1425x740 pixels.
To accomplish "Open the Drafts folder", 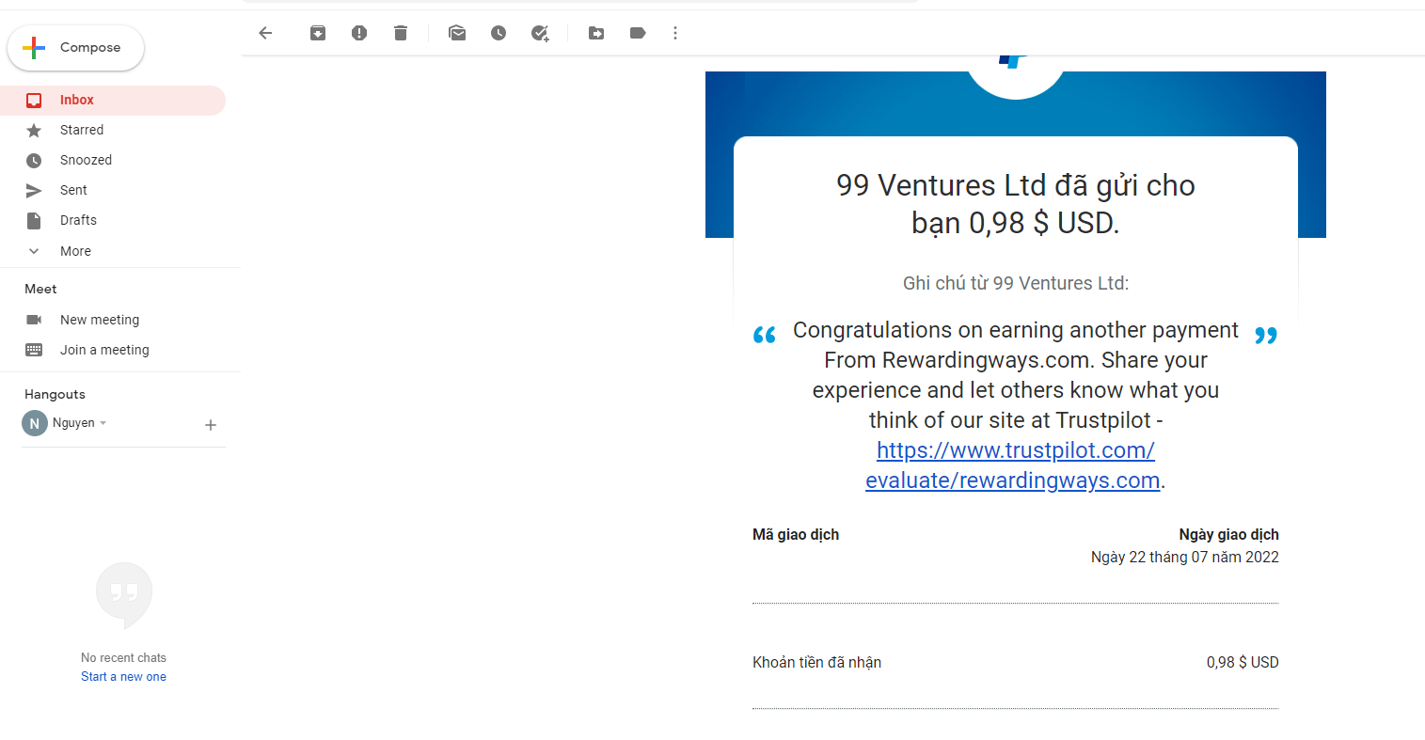I will (113, 221).
